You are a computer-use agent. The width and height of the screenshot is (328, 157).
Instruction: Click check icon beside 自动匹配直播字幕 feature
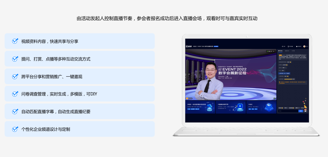click(15, 111)
